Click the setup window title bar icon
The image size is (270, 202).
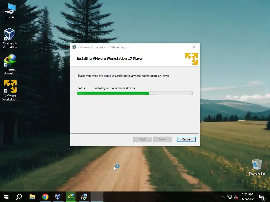[x=74, y=47]
